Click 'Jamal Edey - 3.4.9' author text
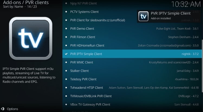Image resolution: width=203 pixels, height=112 pixels. [x=188, y=71]
